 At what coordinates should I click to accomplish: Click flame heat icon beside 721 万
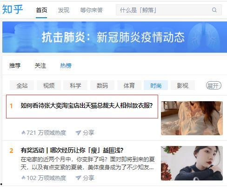tap(23, 132)
